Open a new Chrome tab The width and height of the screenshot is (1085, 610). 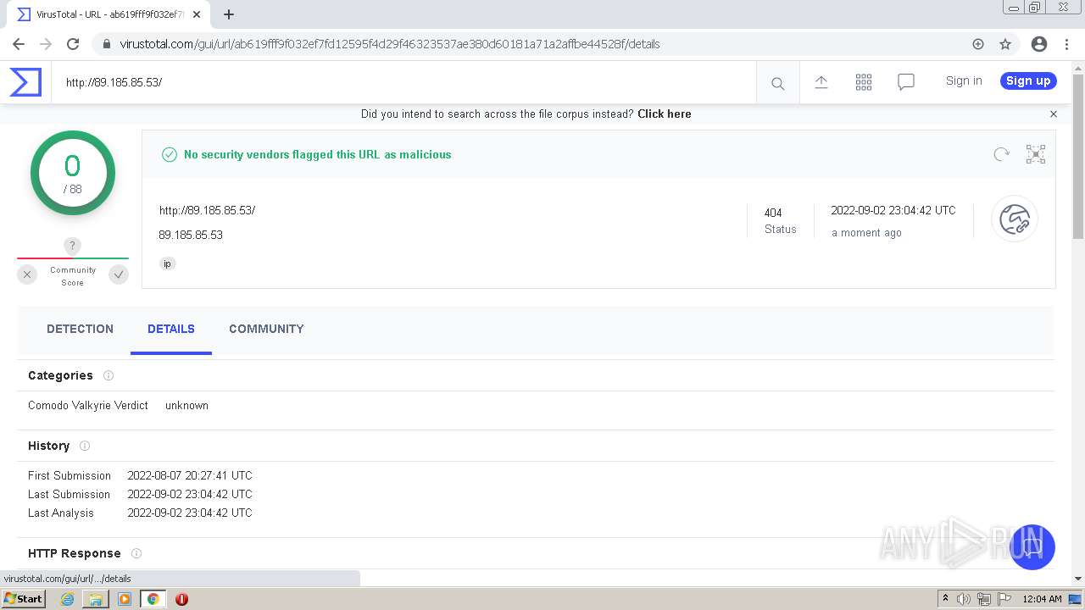click(229, 14)
